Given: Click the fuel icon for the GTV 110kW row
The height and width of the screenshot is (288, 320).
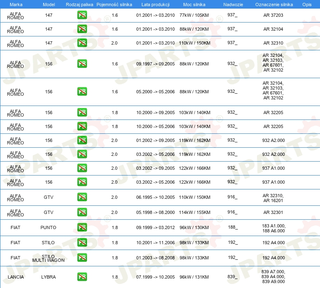Looking at the screenshot, I should (x=82, y=197).
